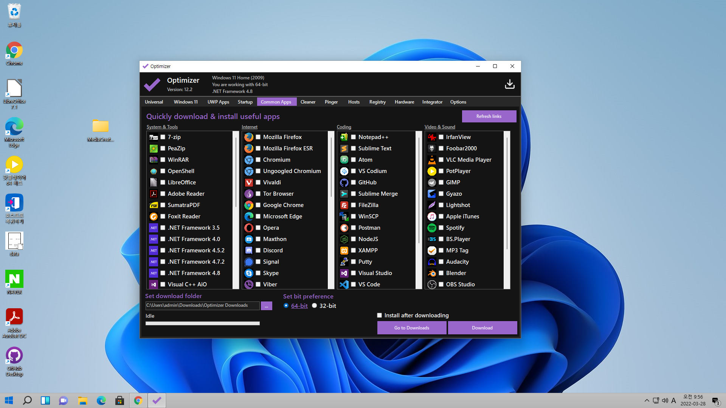Click the Skype icon in Internet list
This screenshot has width=726, height=408.
[x=249, y=273]
